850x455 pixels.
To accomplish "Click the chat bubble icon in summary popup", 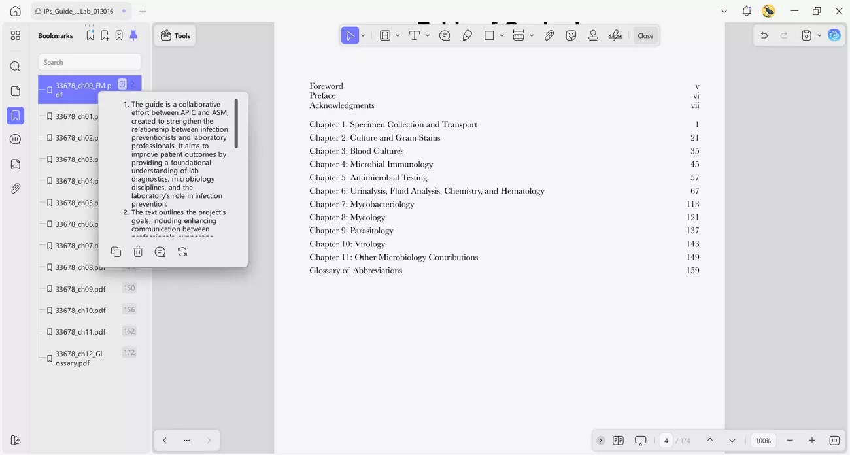I will (x=160, y=252).
